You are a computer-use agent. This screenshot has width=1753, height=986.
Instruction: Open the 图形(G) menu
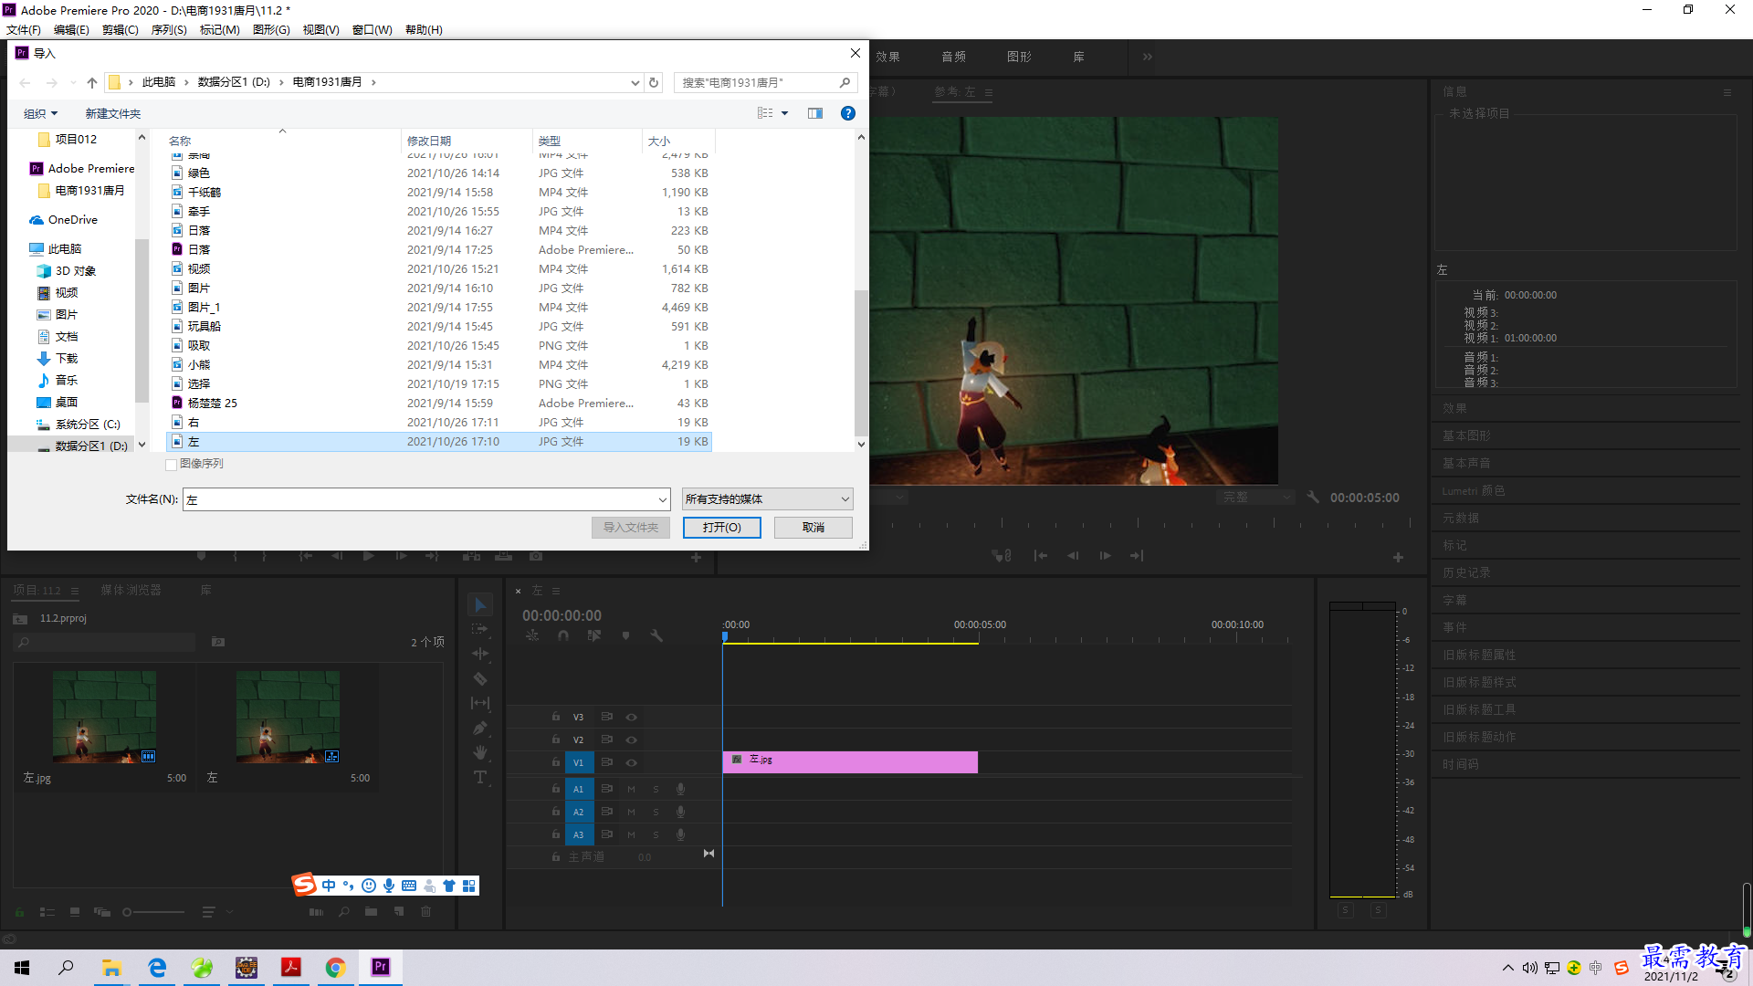(x=271, y=30)
